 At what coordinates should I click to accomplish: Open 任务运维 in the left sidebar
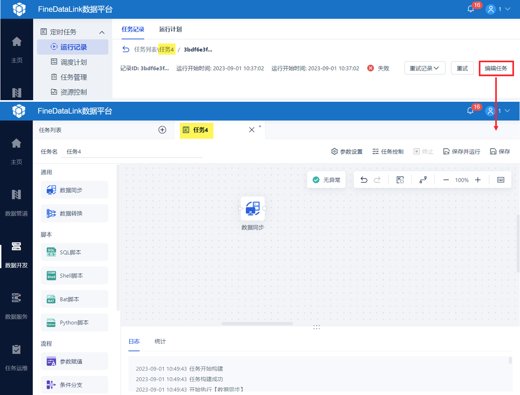16,357
